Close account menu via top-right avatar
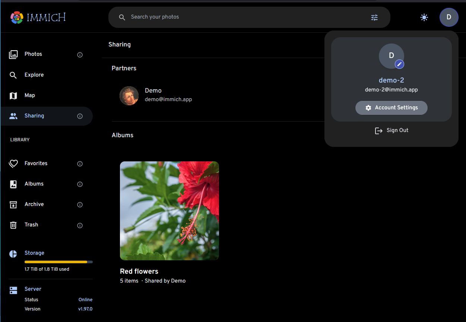 click(448, 17)
